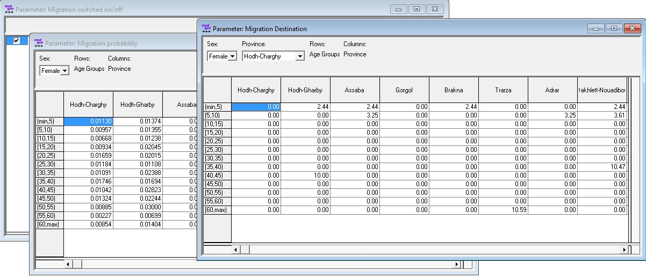The image size is (646, 278).
Task: Close the Migration switched on/off window
Action: (x=436, y=9)
